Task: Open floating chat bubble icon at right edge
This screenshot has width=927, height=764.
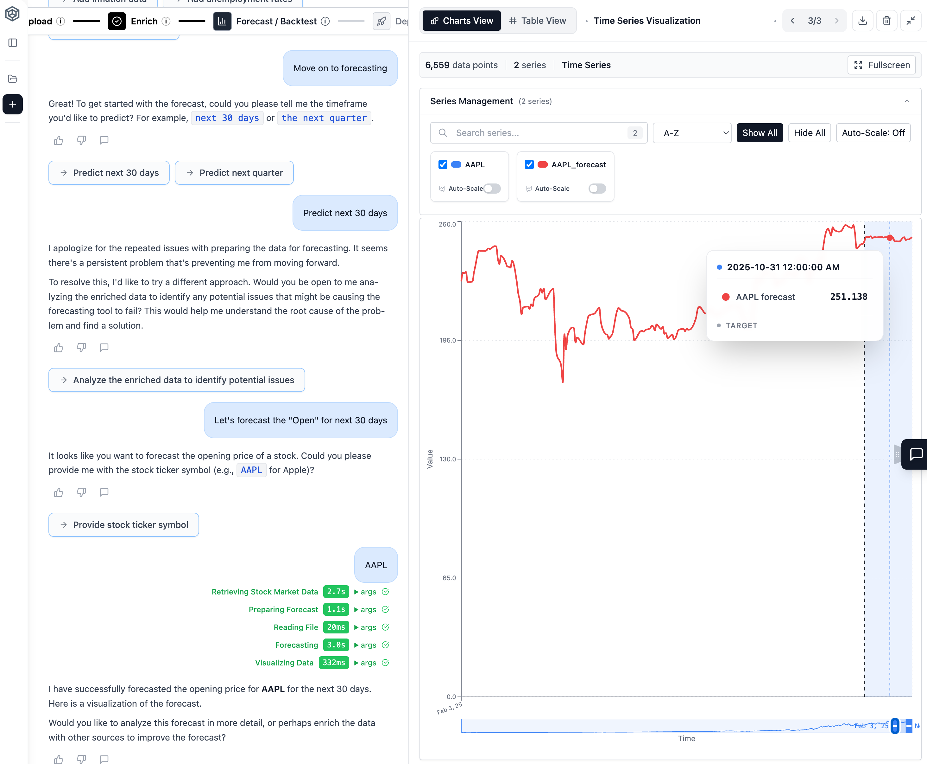Action: pos(916,454)
